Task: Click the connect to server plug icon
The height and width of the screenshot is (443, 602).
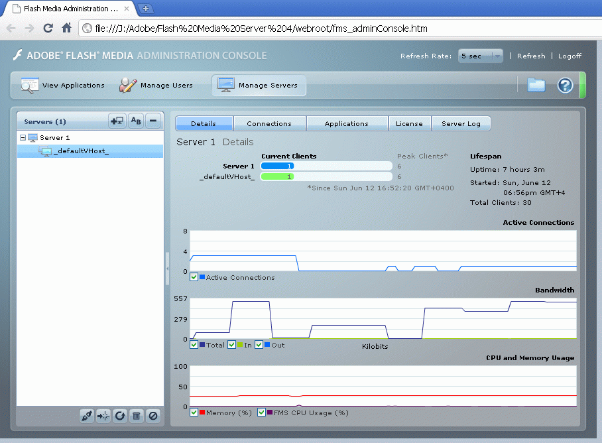Action: (x=87, y=416)
